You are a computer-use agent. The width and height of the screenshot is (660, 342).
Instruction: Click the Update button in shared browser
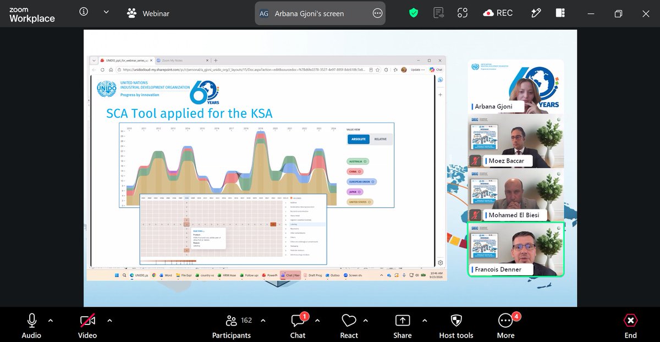pyautogui.click(x=417, y=70)
